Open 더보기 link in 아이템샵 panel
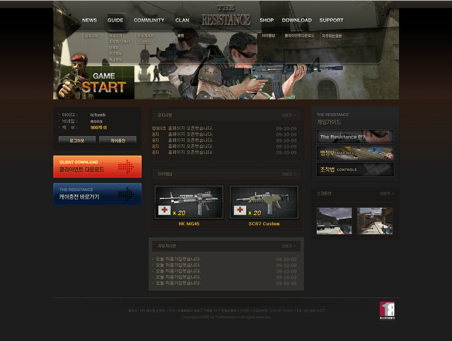The height and width of the screenshot is (341, 452). (x=289, y=174)
